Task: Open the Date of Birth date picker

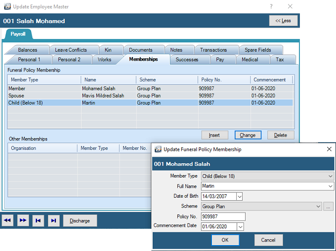Action: 239,196
